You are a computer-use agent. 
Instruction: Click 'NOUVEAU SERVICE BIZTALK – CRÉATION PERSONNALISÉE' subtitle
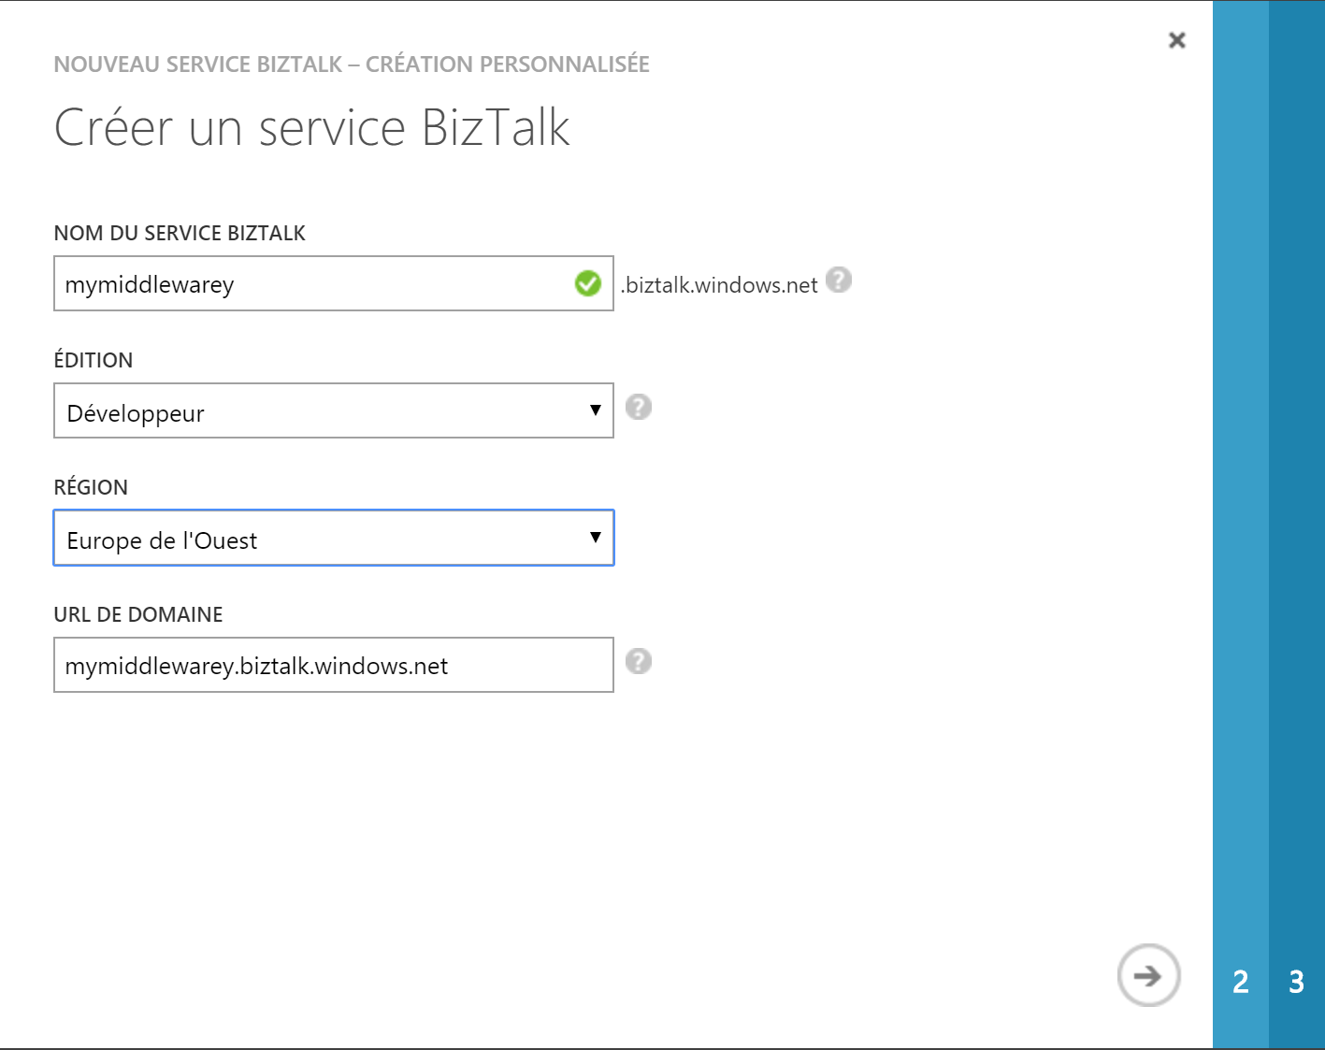[352, 65]
